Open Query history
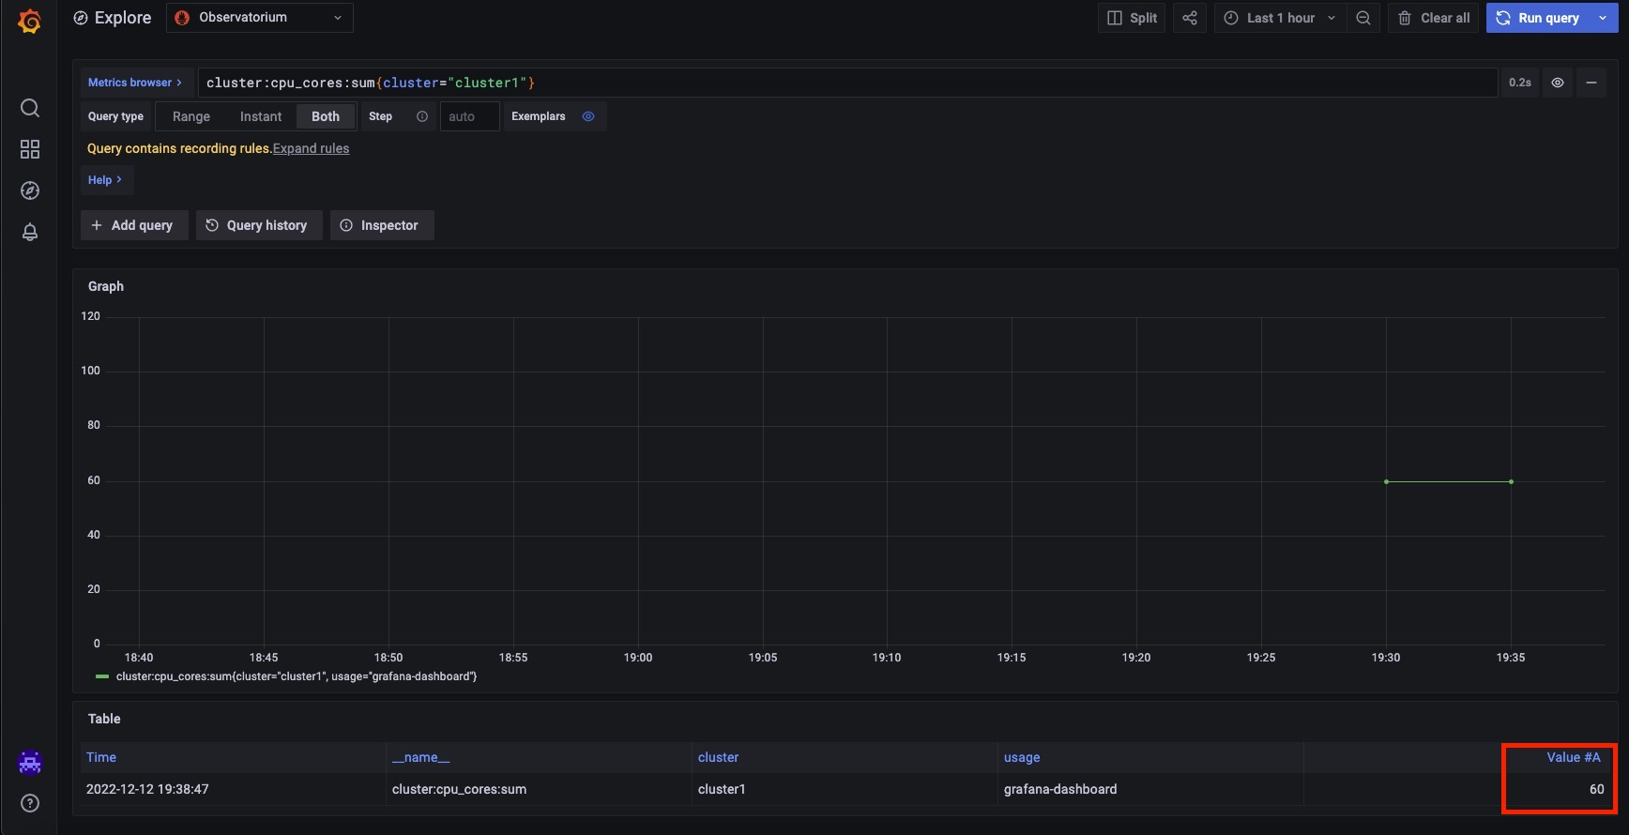The height and width of the screenshot is (835, 1629). pos(258,225)
